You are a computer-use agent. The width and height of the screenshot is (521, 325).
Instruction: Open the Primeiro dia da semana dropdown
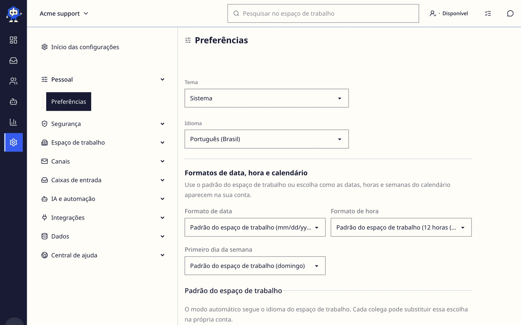tap(255, 266)
